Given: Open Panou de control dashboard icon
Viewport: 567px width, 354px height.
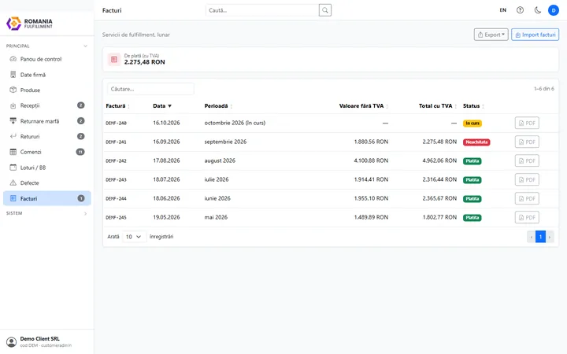Looking at the screenshot, I should pos(13,59).
